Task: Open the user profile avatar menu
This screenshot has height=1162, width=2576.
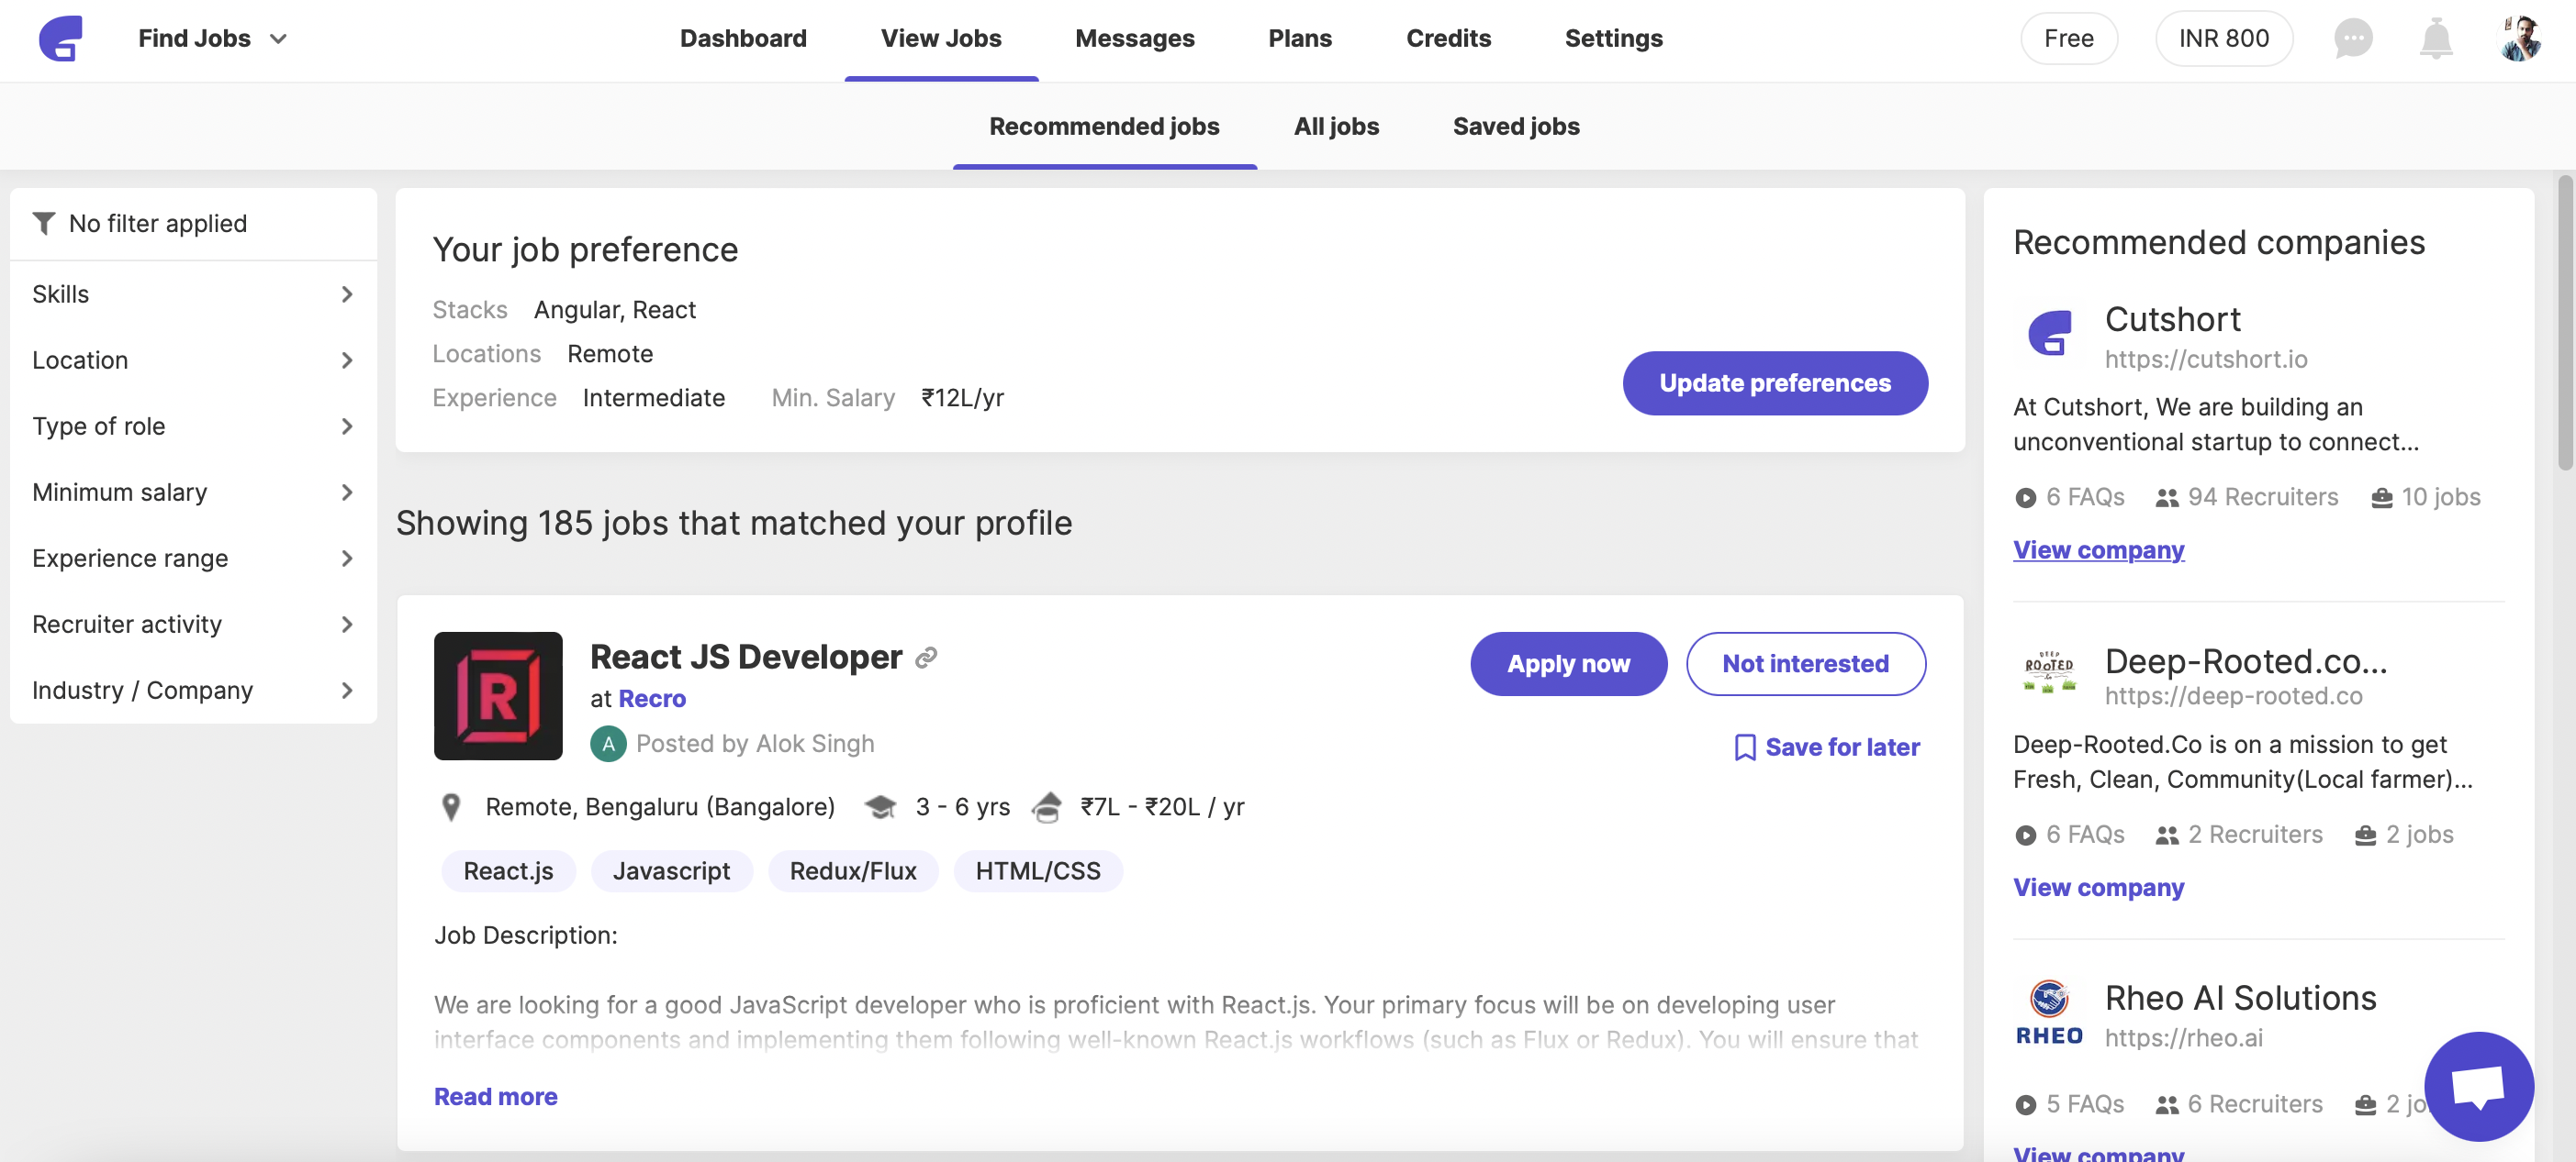Action: [x=2520, y=39]
